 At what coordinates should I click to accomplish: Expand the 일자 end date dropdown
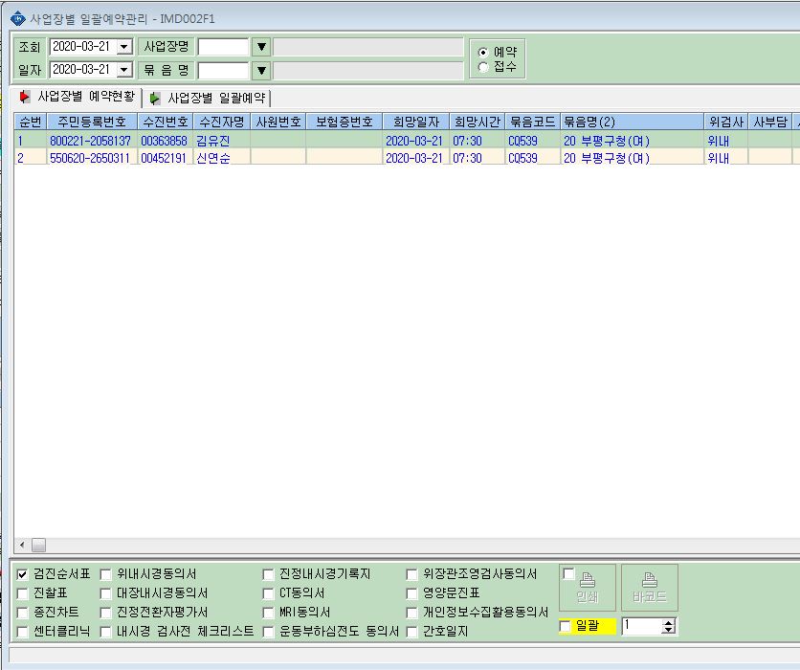point(124,70)
